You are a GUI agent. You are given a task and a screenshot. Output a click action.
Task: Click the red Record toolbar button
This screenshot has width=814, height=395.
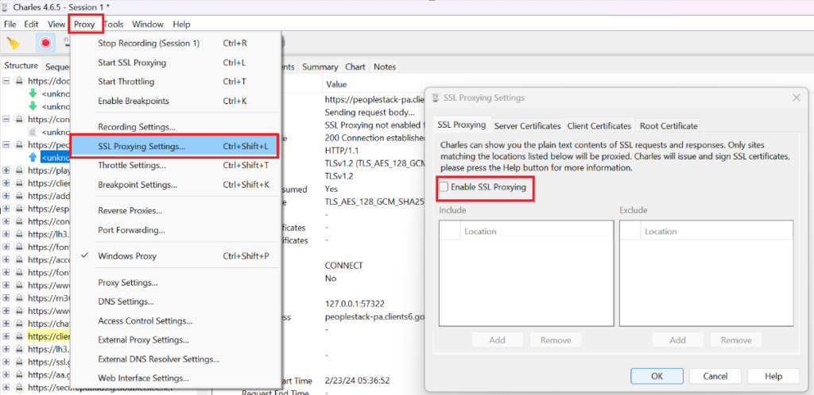(45, 43)
